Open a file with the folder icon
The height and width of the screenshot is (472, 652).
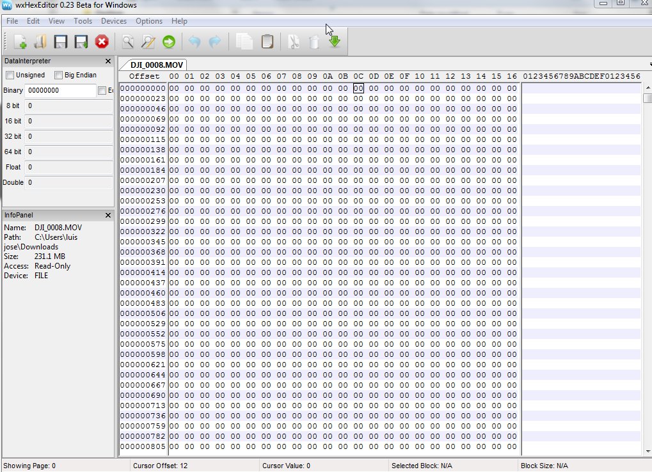point(40,42)
